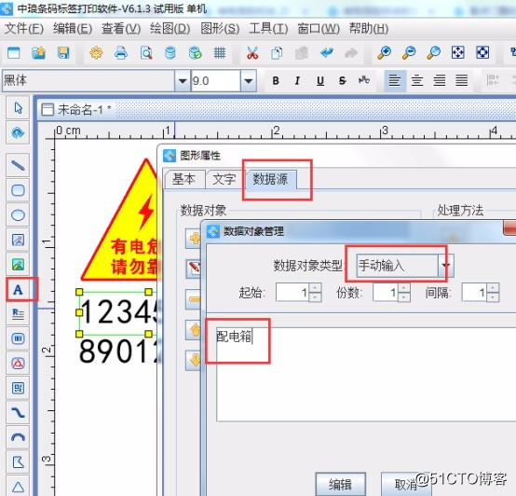This screenshot has width=516, height=496.
Task: Toggle Strikethrough formatting
Action: coord(342,80)
